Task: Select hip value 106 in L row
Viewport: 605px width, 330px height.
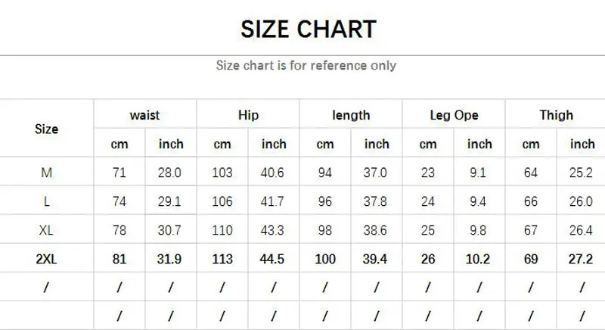Action: (222, 201)
